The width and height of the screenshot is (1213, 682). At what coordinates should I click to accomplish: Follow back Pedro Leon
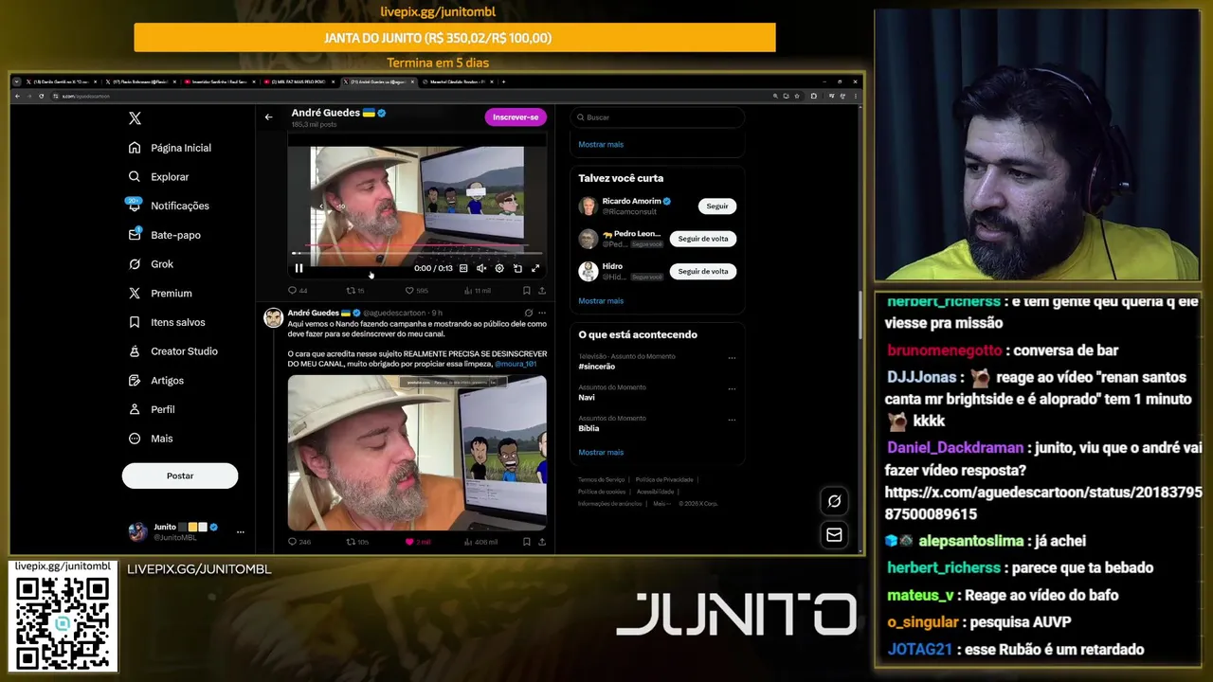pyautogui.click(x=703, y=239)
